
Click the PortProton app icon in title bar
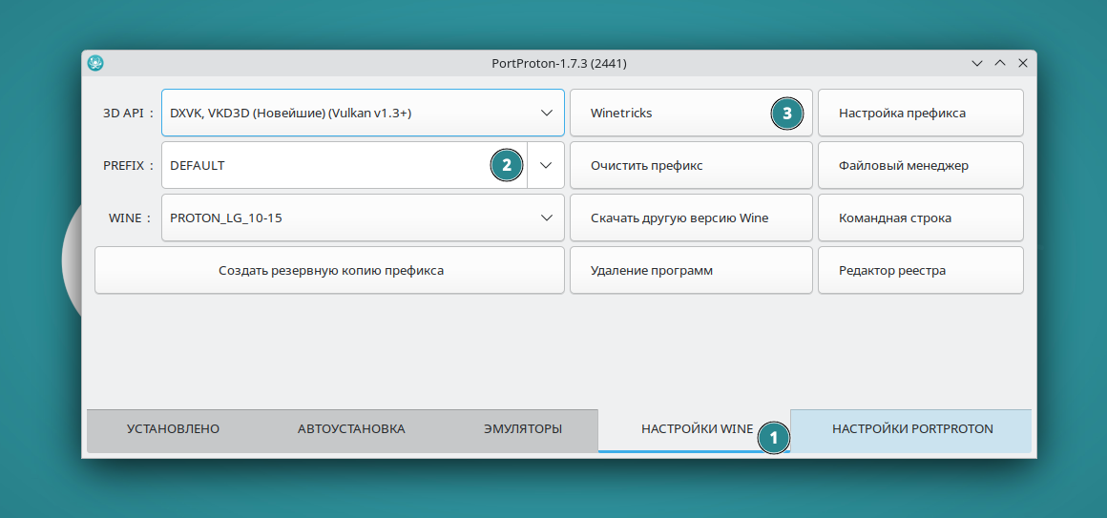tap(95, 63)
